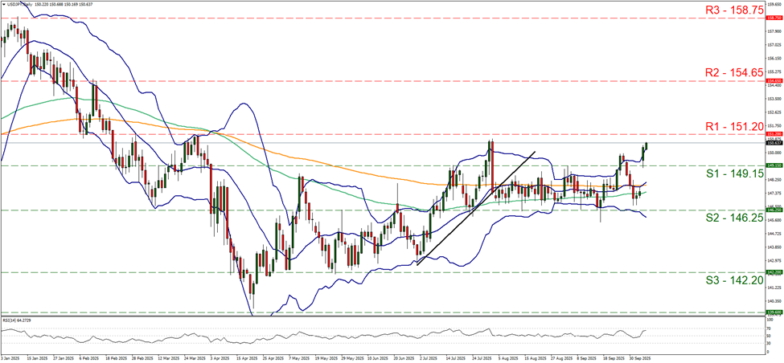The image size is (784, 363).
Task: Click the green 149.150 price axis tag
Action: [x=771, y=165]
